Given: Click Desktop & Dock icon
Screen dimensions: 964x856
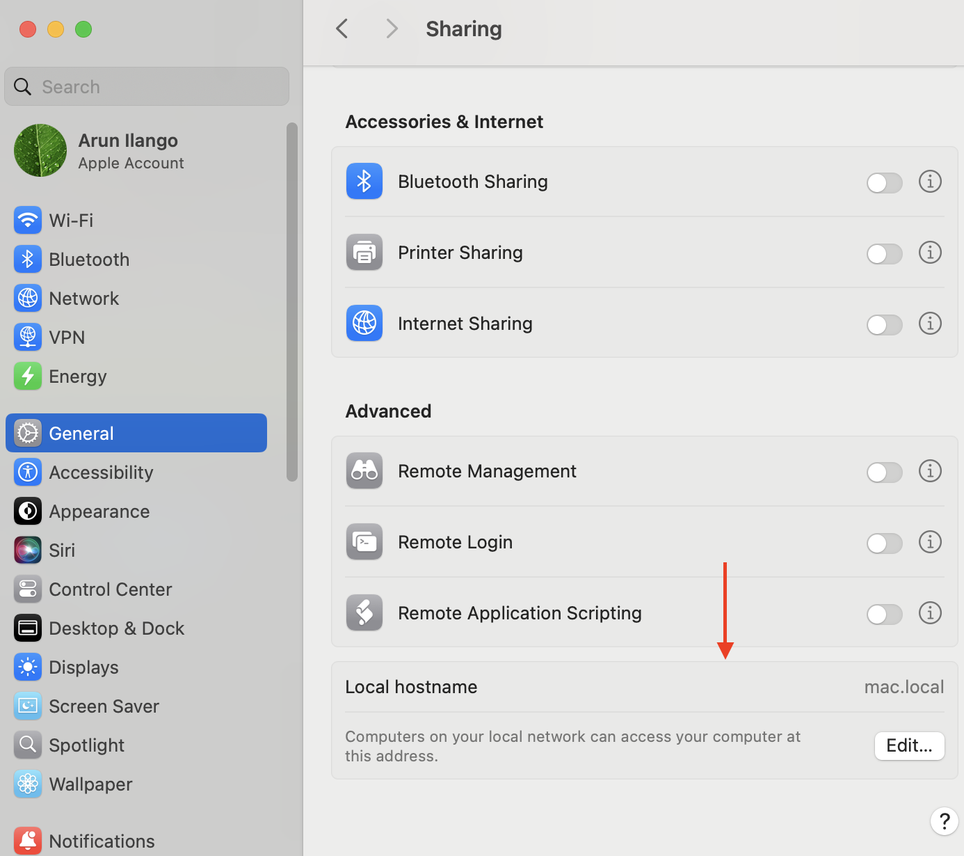Looking at the screenshot, I should click(x=28, y=628).
